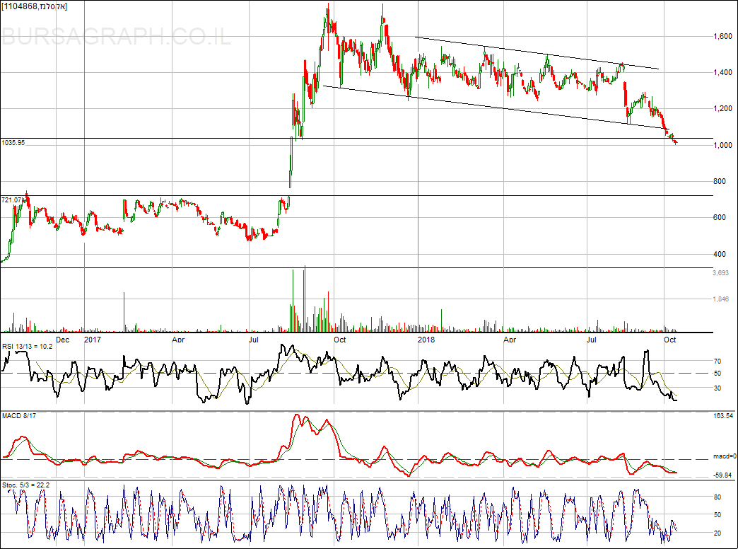
Task: Select the 1,200 price axis label
Action: [722, 108]
